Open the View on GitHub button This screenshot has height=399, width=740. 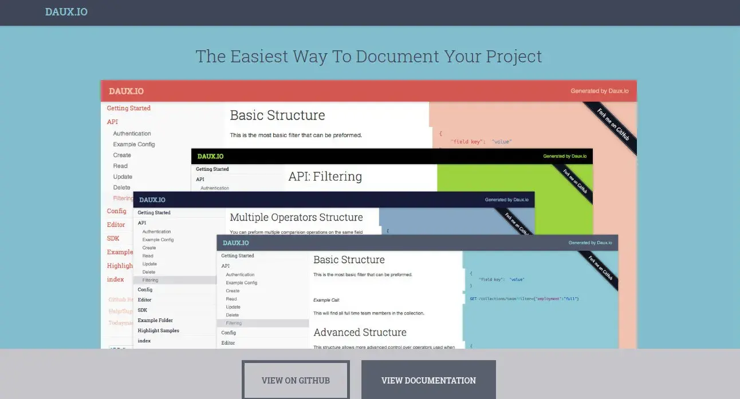coord(296,380)
